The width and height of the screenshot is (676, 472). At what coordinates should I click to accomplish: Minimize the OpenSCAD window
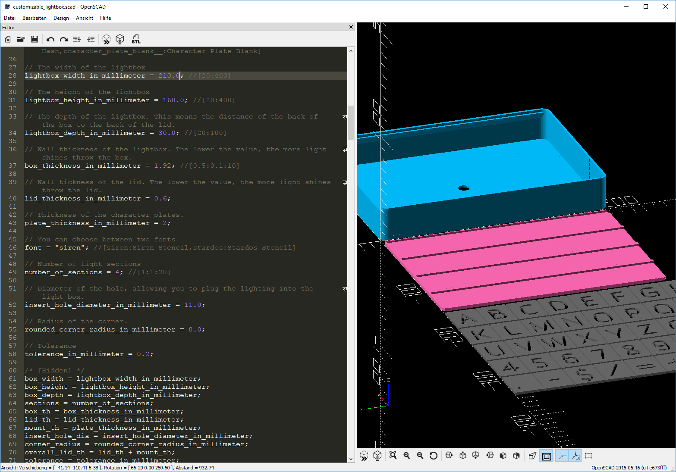[626, 6]
